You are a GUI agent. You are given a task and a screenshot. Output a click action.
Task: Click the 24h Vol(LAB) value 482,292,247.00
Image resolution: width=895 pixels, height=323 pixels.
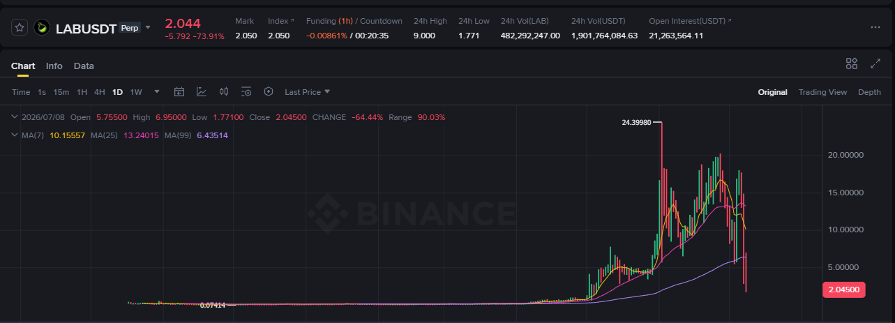530,36
